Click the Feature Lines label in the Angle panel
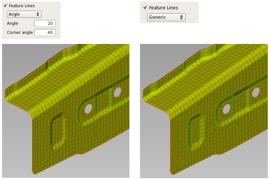The image size is (269, 179). point(22,6)
